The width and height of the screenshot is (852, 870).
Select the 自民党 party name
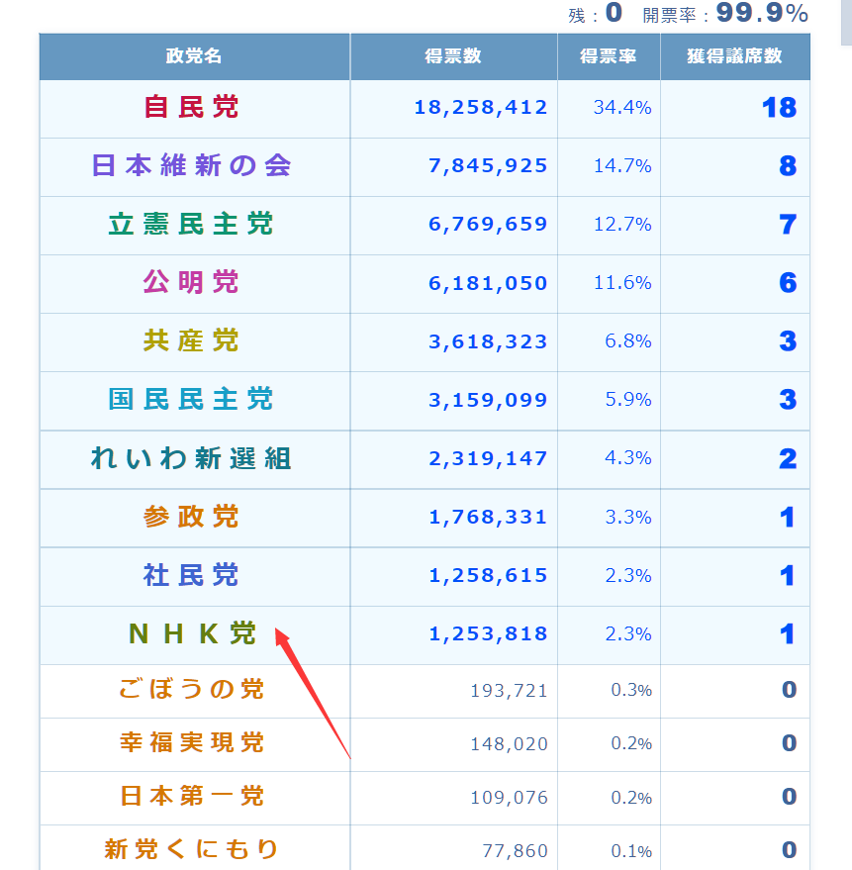coord(191,107)
